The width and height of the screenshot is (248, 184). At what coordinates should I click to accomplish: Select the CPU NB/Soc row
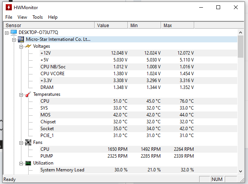coord(138,67)
